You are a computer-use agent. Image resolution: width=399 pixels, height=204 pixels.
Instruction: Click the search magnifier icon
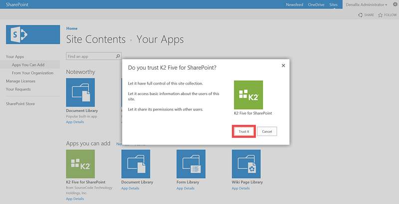point(118,57)
